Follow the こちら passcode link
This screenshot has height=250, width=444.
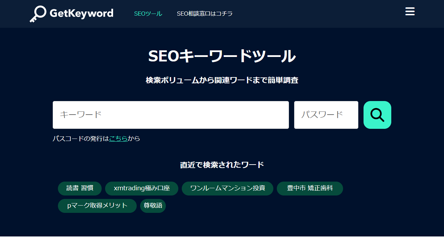click(x=118, y=139)
